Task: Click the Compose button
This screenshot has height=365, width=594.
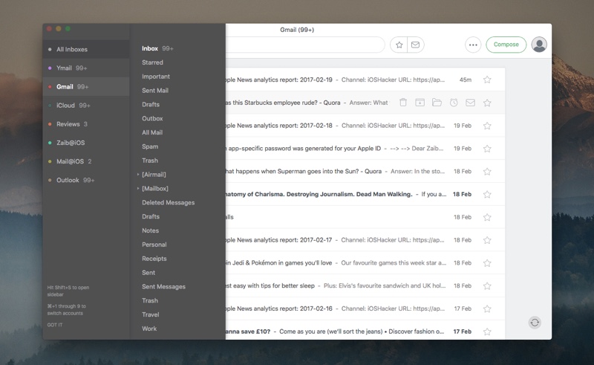Action: [506, 45]
